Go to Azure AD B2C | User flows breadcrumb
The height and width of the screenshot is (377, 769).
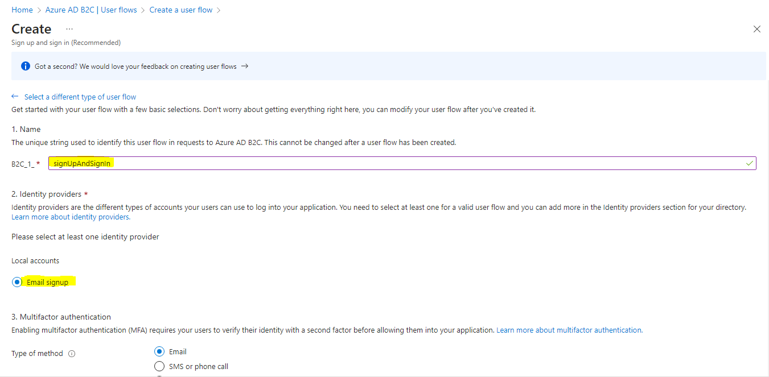(x=91, y=10)
